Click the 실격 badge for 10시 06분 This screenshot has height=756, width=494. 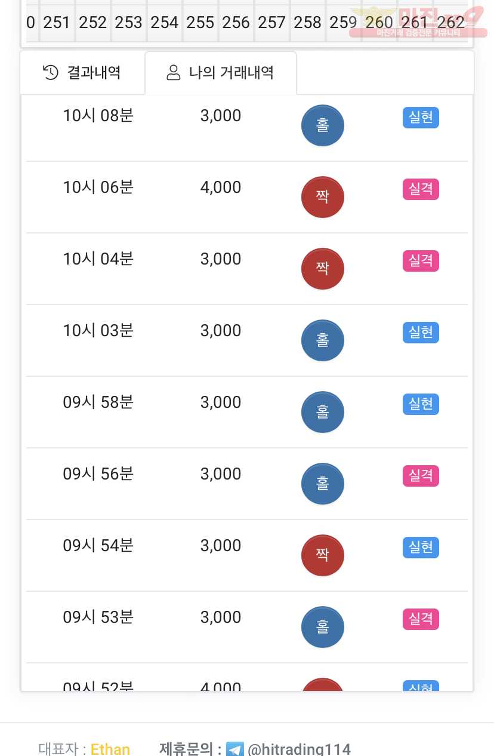pyautogui.click(x=421, y=189)
